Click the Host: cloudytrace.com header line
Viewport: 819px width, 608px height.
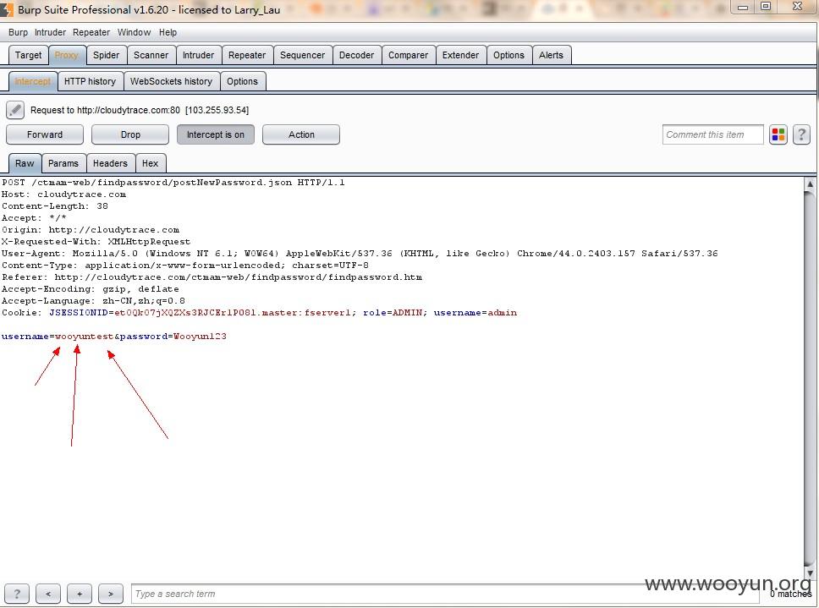[x=63, y=194]
